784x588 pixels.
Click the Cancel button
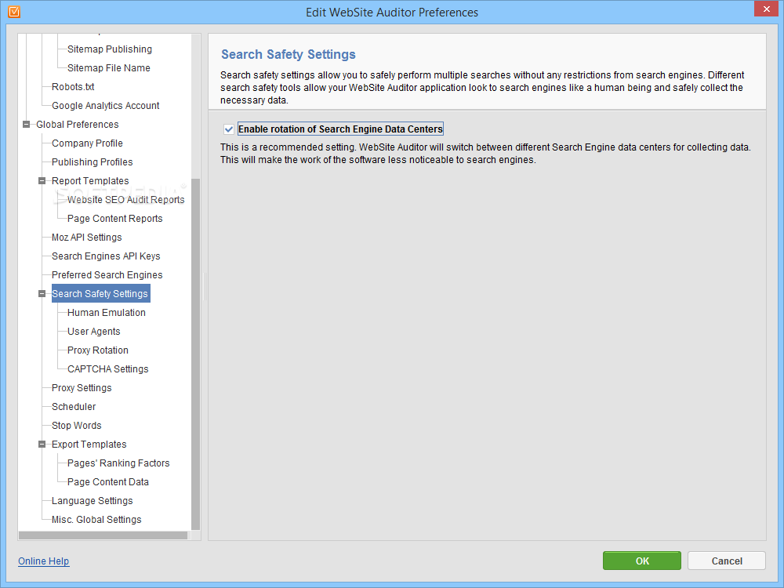(727, 561)
